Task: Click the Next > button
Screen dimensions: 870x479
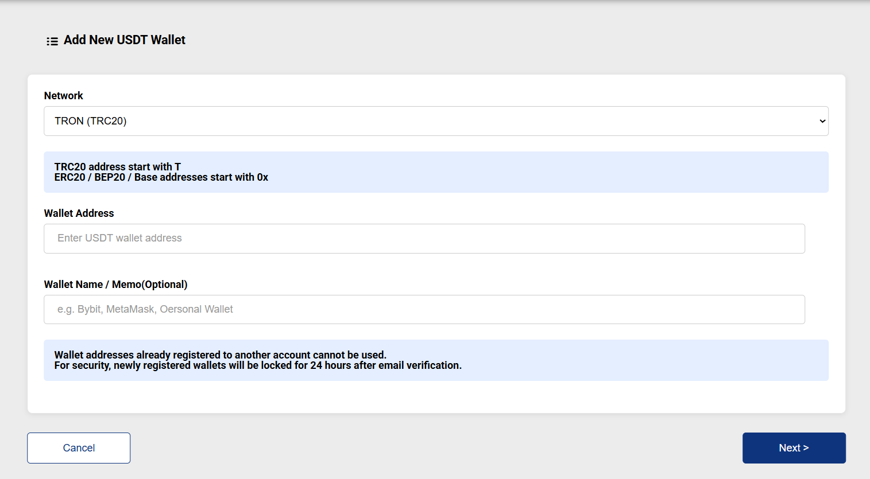Action: coord(794,448)
